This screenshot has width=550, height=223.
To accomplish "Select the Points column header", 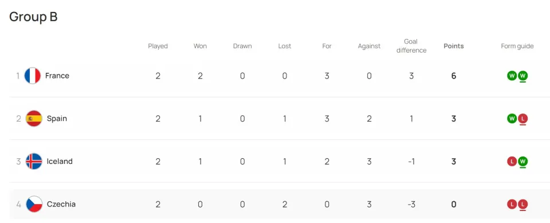I will point(454,46).
